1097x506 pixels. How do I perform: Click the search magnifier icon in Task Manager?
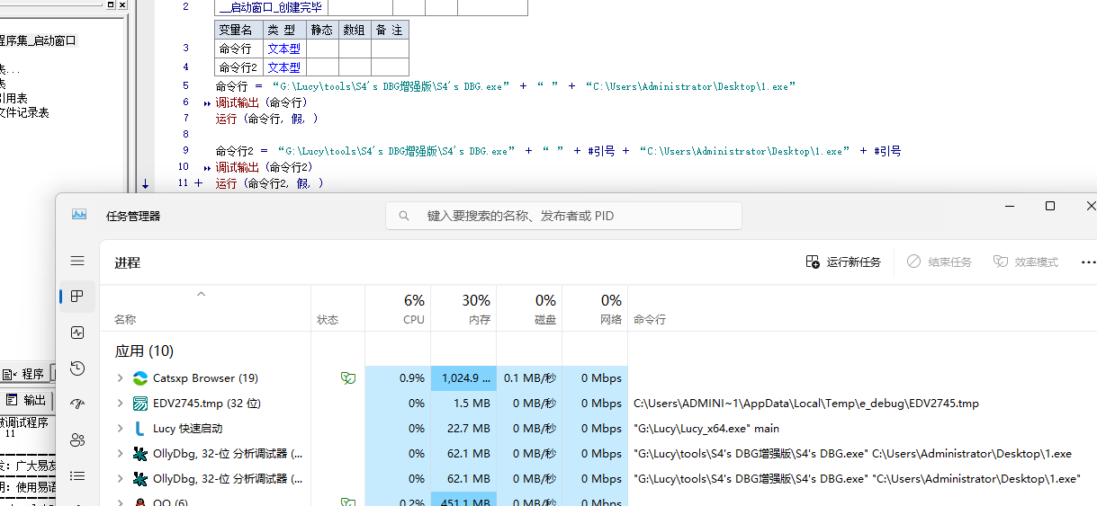405,216
